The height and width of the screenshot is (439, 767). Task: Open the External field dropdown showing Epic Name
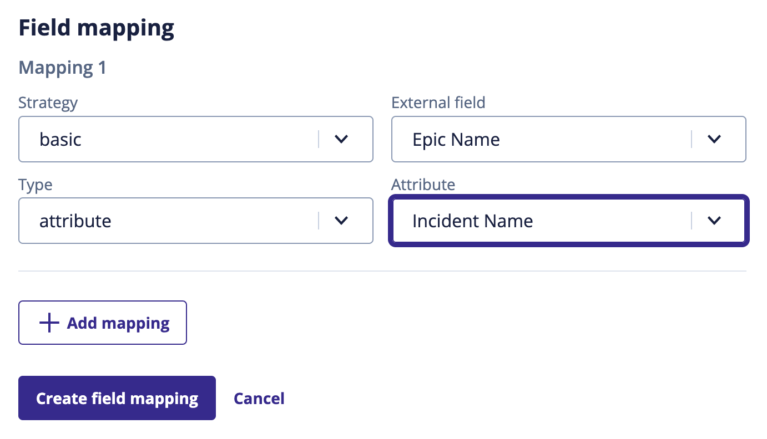point(538,139)
